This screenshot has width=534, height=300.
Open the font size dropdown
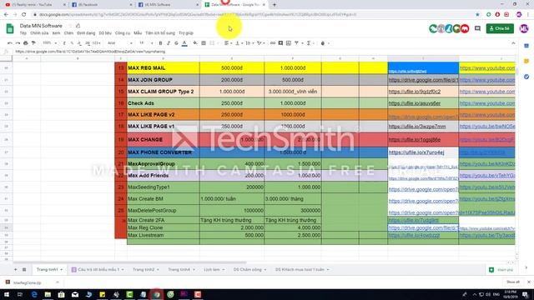coord(146,43)
